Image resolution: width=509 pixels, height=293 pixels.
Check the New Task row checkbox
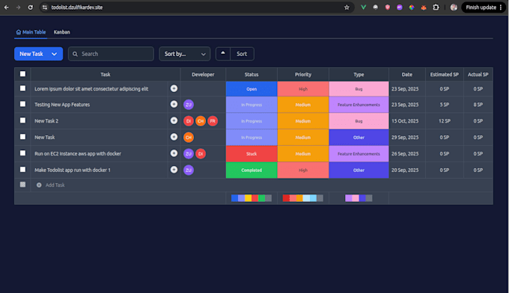pos(22,137)
